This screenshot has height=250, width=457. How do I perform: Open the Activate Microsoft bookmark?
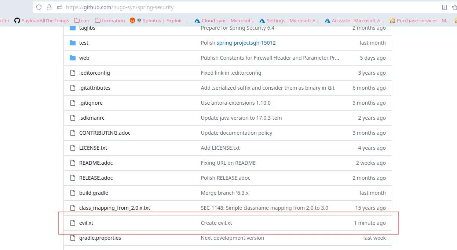click(354, 20)
